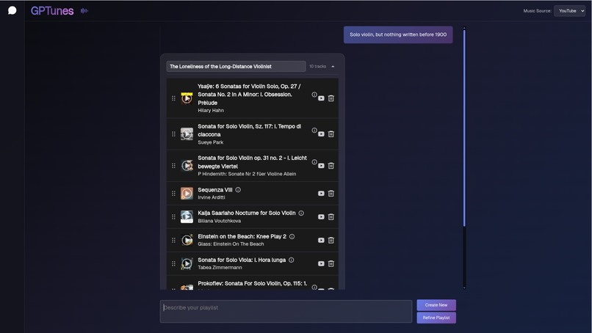Delete the Saariaho Nocturne track
This screenshot has width=592, height=333.
(331, 217)
